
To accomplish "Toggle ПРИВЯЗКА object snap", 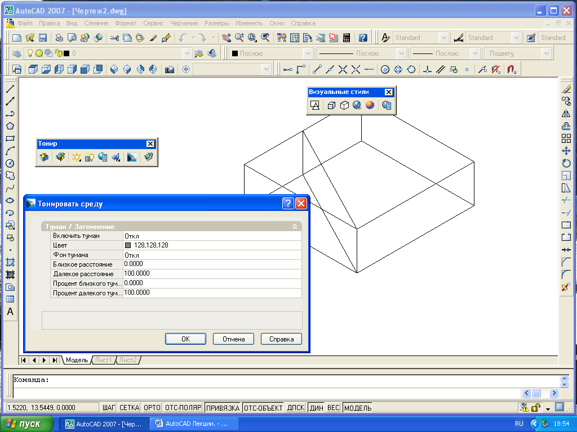I will (223, 407).
